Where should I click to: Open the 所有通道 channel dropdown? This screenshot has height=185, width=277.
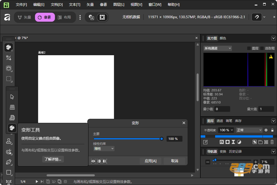[218, 48]
